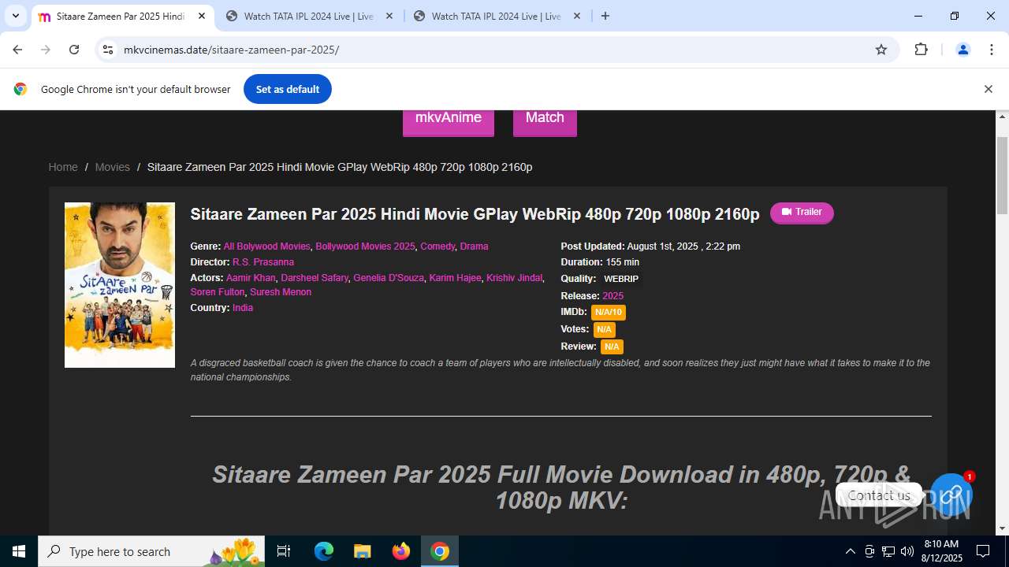Close the Sitaare Zameen Par tab
Screen dimensions: 1009x567
[202, 16]
